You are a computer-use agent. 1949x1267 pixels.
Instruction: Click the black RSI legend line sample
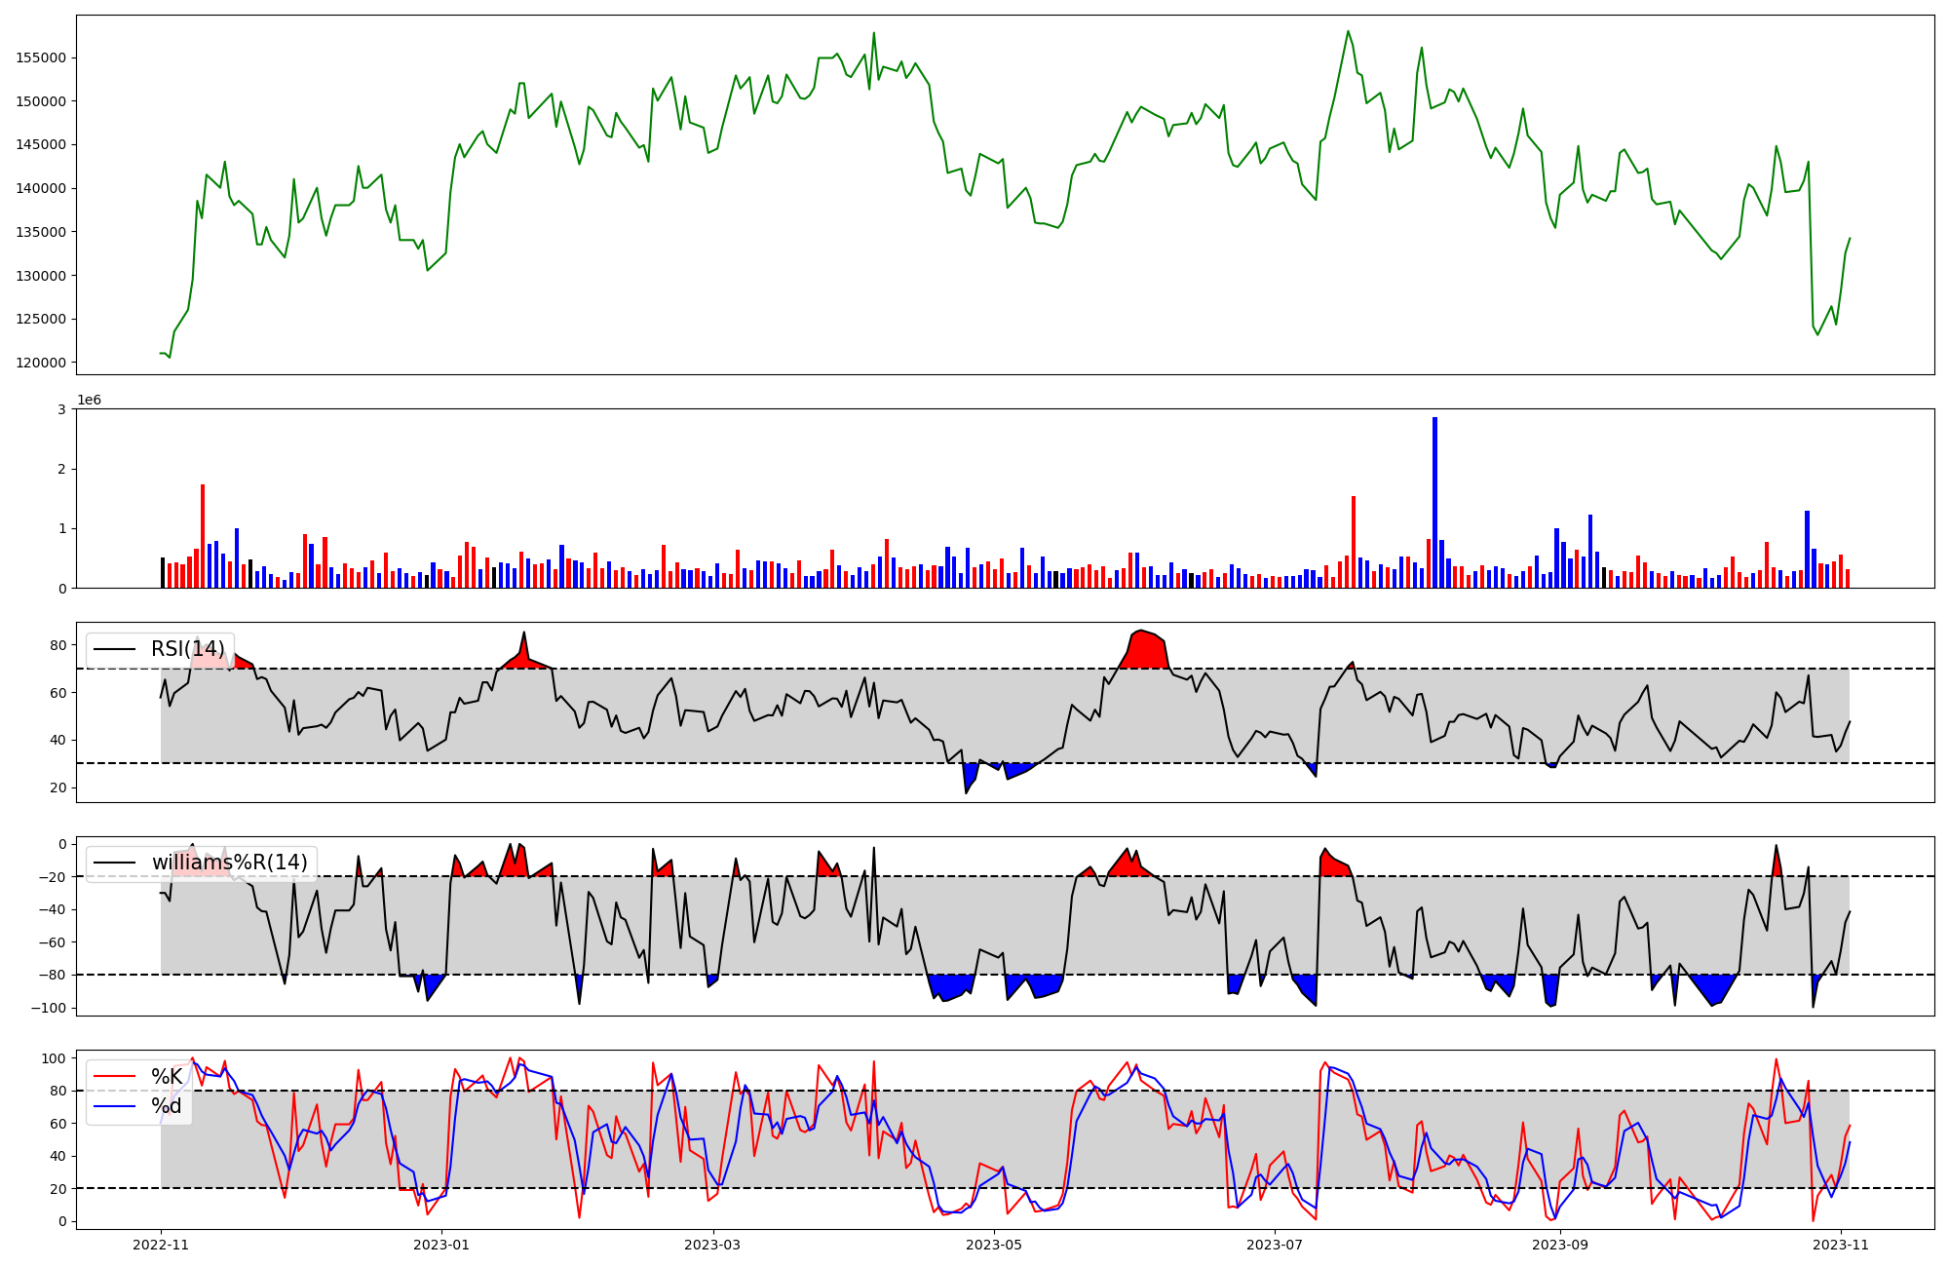(113, 649)
